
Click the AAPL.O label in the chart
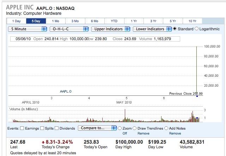tap(66, 92)
